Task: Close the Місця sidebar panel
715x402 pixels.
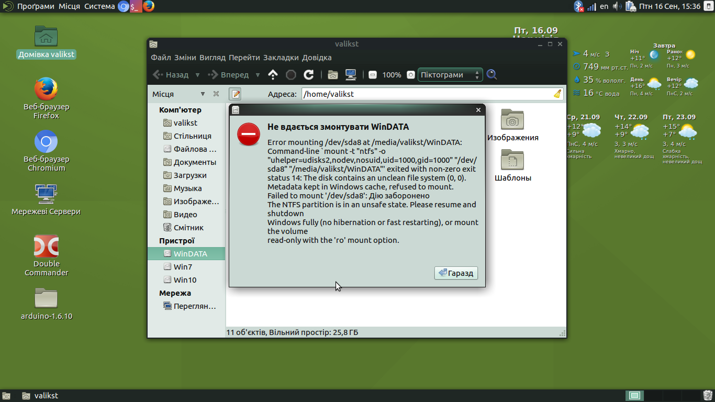Action: click(x=216, y=94)
